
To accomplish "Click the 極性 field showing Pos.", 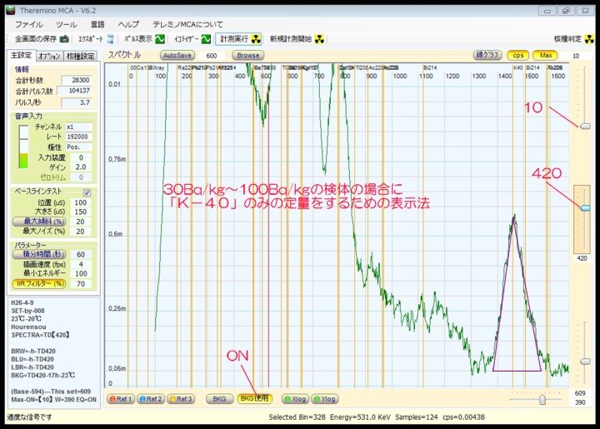I will click(x=79, y=147).
